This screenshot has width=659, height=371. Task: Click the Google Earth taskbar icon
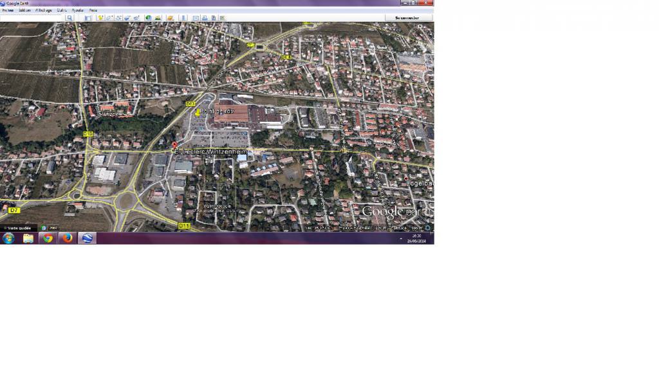tap(87, 238)
